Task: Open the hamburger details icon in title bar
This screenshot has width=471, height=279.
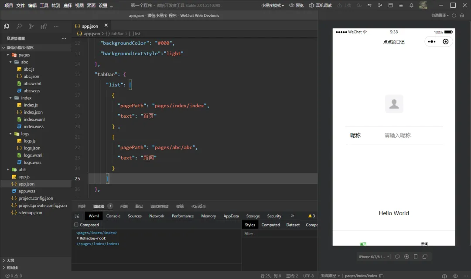Action: (401, 5)
